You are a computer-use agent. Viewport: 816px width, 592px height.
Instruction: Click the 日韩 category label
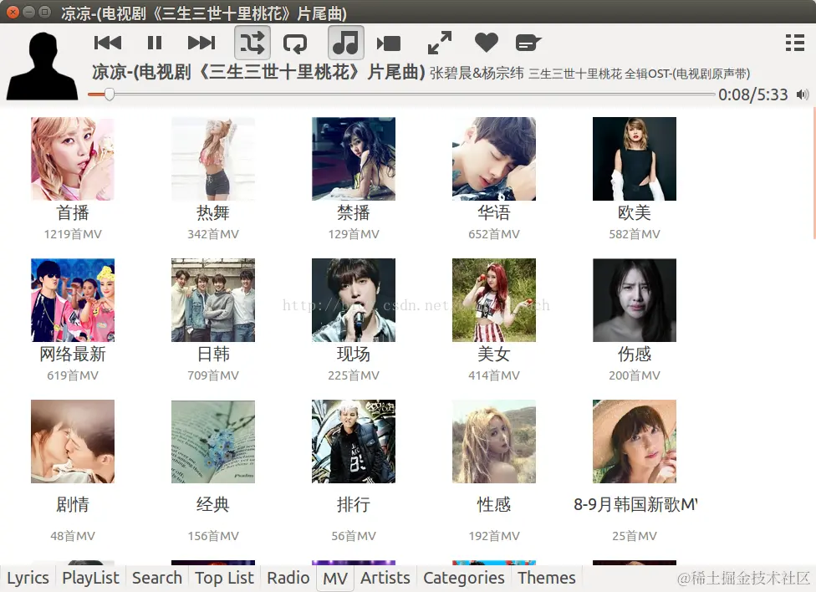click(x=213, y=354)
